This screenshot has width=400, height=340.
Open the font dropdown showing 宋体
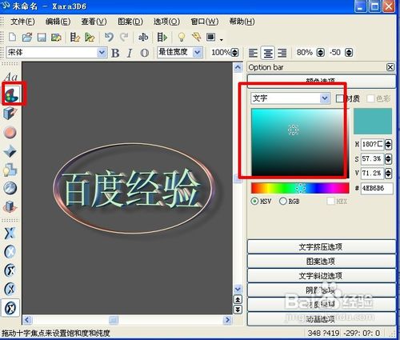click(x=102, y=52)
